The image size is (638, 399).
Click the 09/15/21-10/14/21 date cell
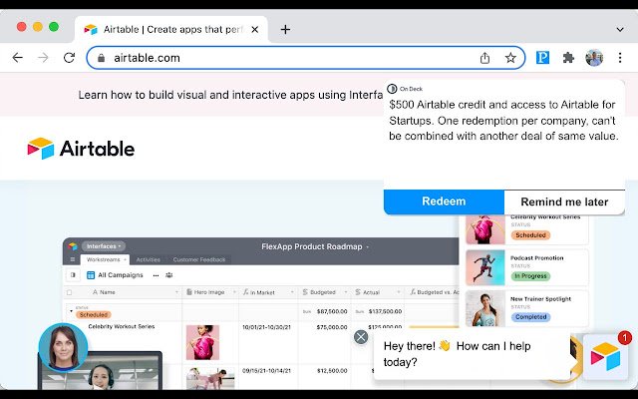coord(266,371)
